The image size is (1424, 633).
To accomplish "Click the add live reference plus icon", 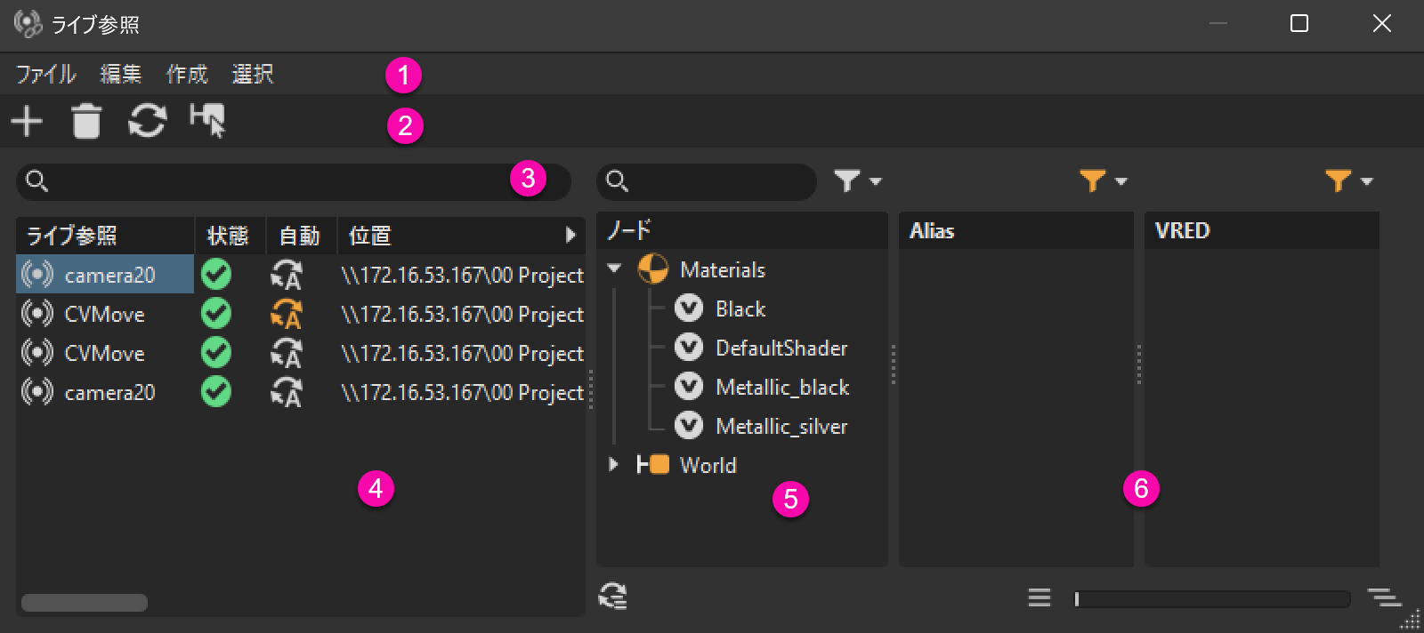I will coord(28,121).
